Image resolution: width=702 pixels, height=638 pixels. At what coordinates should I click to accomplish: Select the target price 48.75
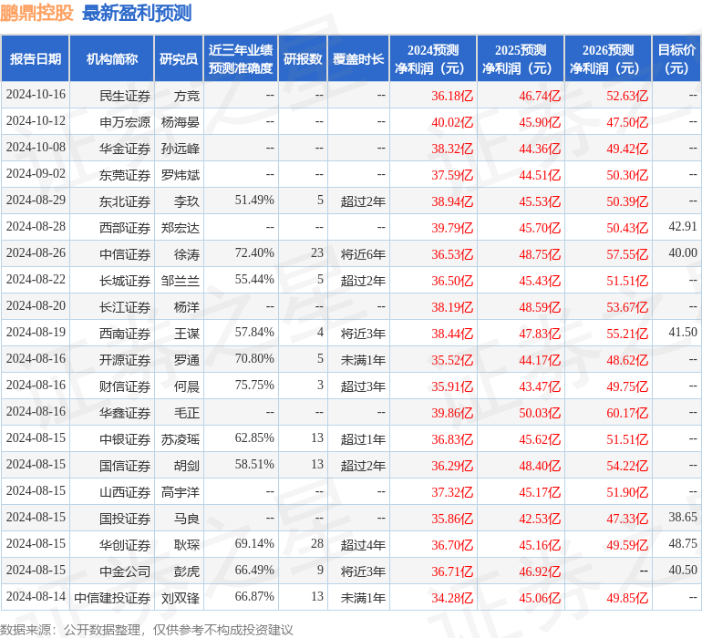coord(683,543)
